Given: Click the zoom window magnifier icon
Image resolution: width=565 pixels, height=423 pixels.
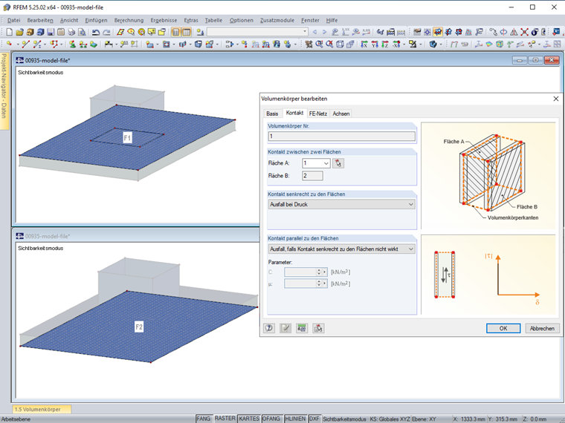Looking at the screenshot, I should tap(319, 45).
